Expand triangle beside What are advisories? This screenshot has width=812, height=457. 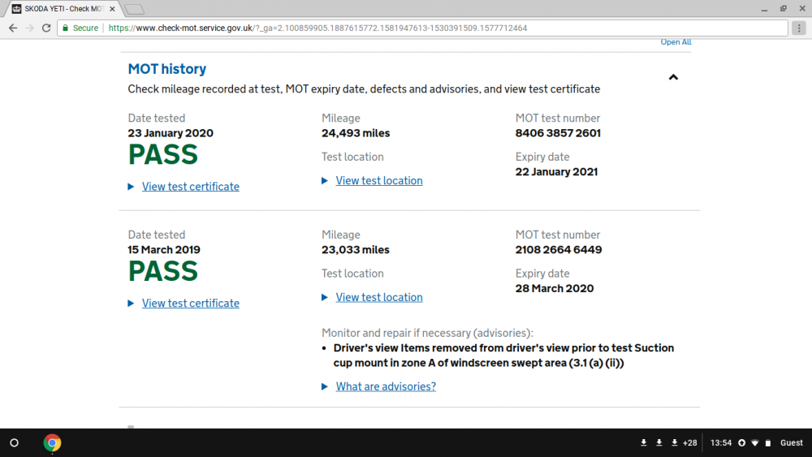(x=325, y=386)
